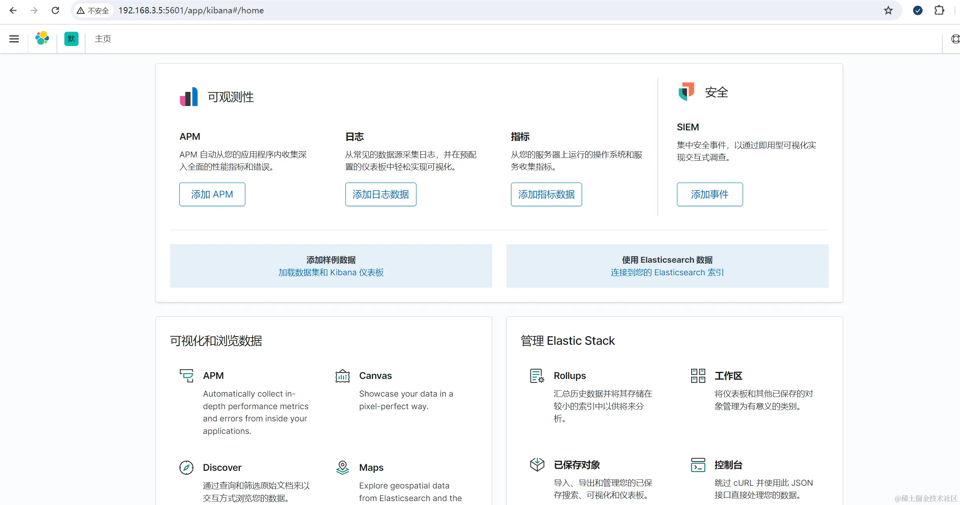
Task: Click the browser address bar URL
Action: tap(191, 11)
